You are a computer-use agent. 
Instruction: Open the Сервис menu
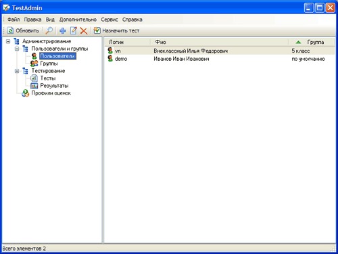pos(110,20)
